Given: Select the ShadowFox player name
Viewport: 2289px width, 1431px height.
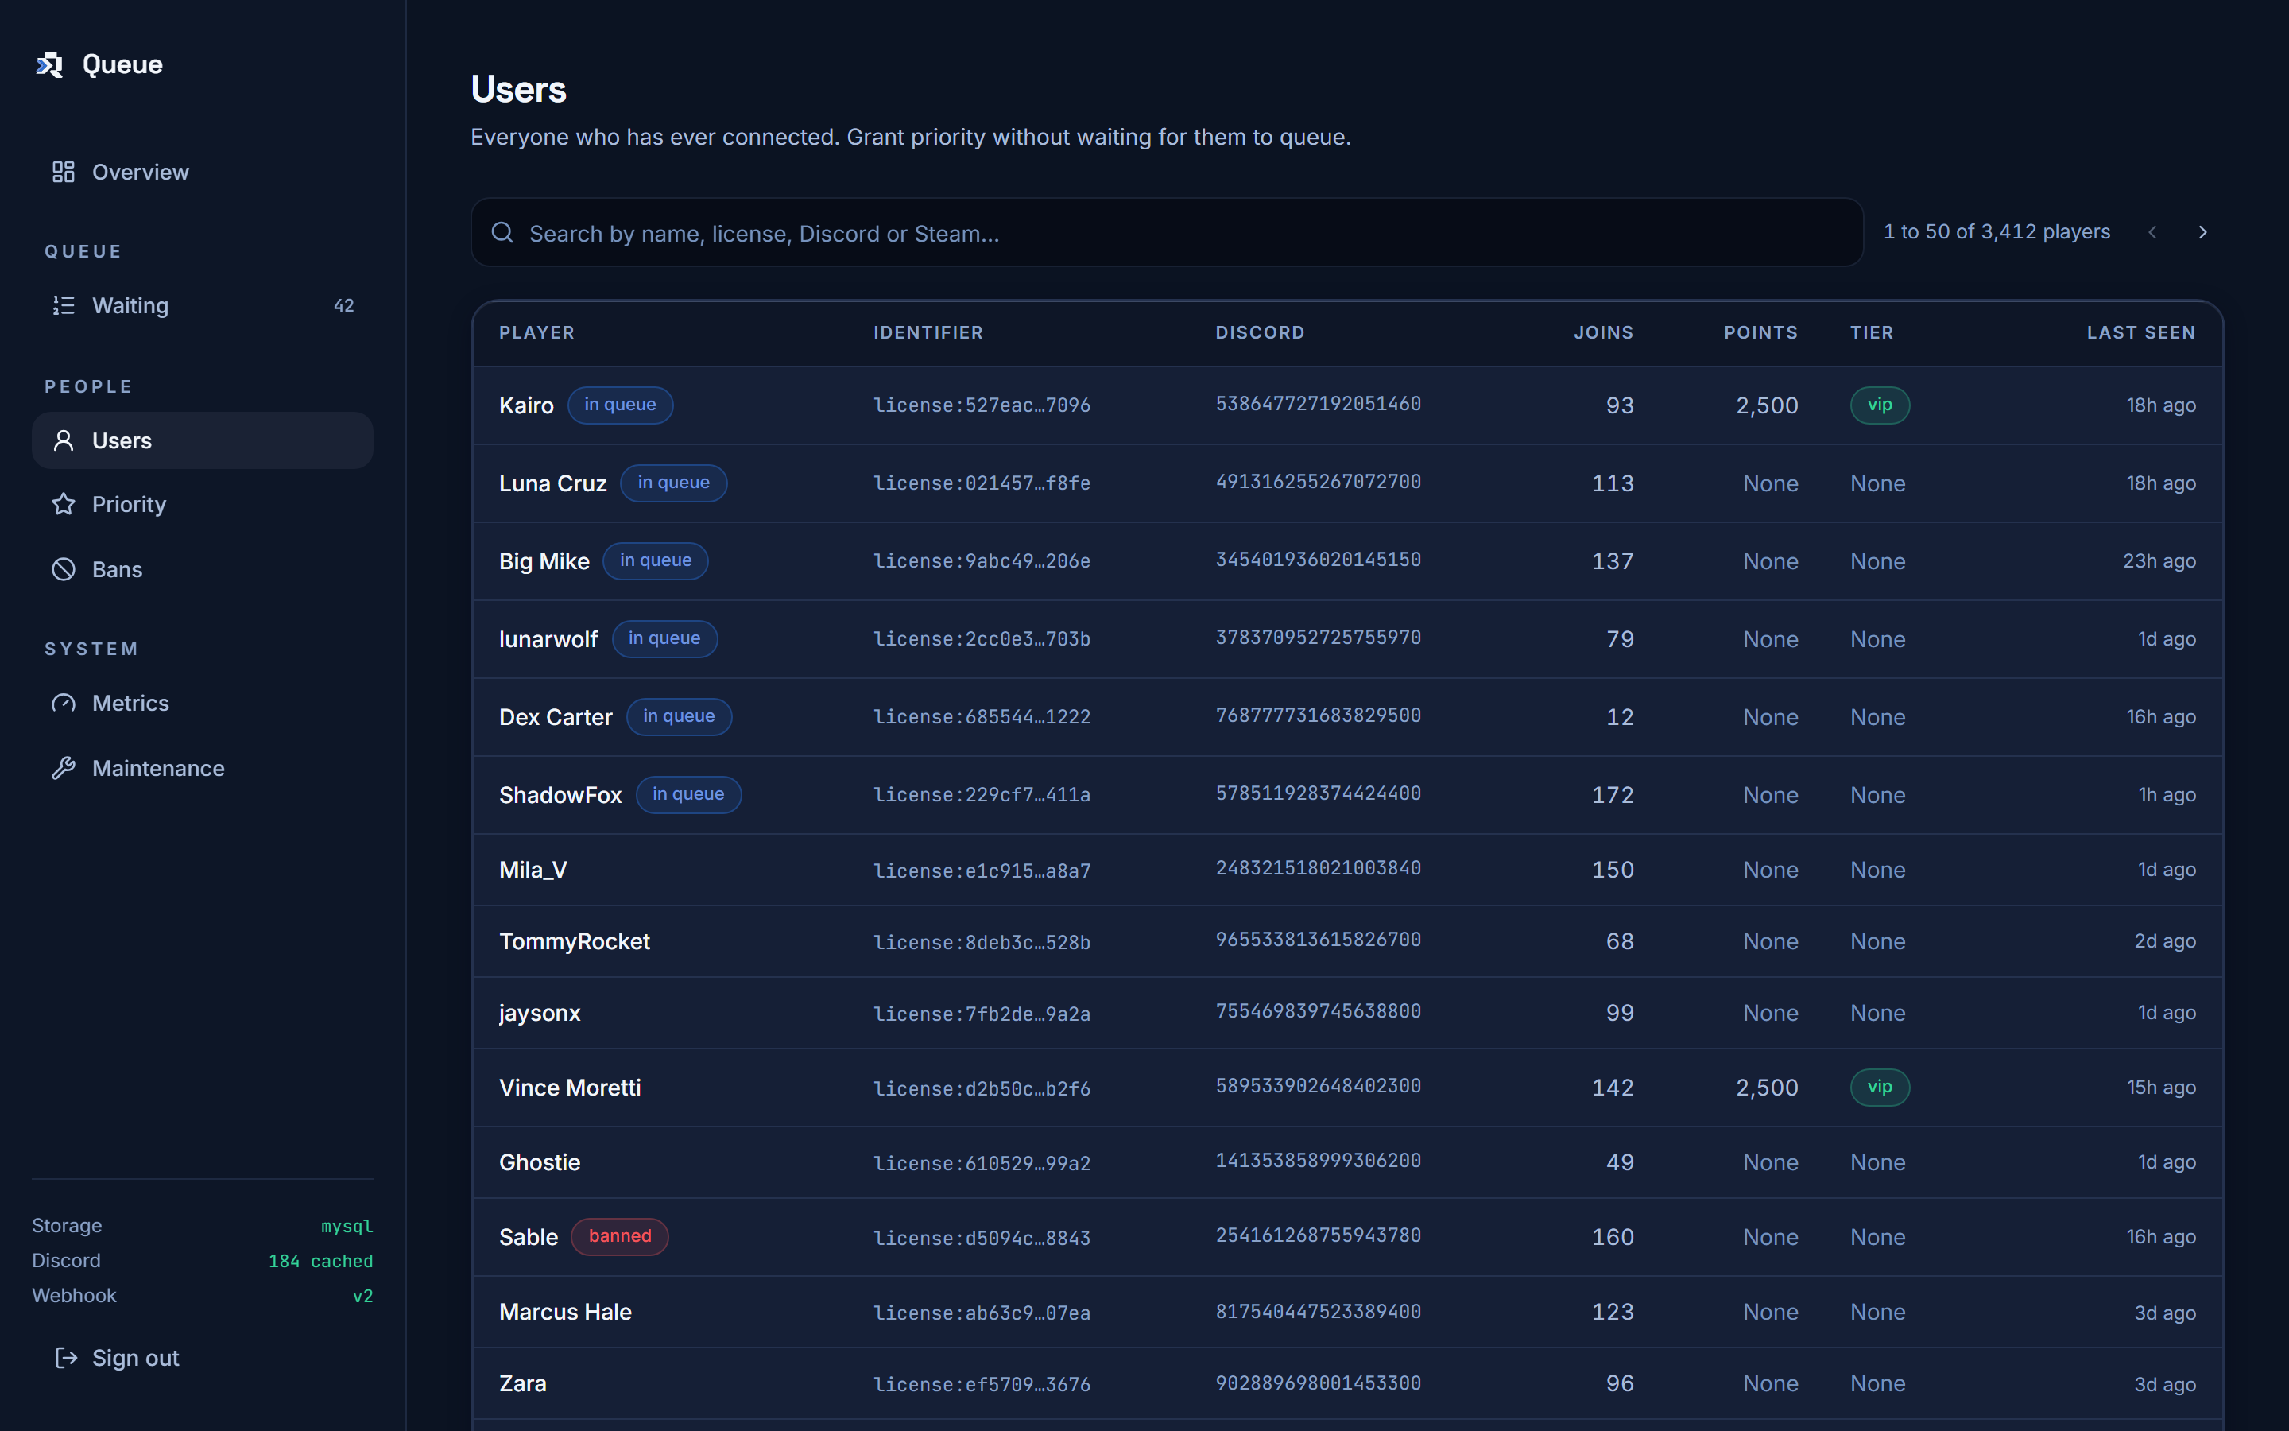Looking at the screenshot, I should pyautogui.click(x=561, y=795).
